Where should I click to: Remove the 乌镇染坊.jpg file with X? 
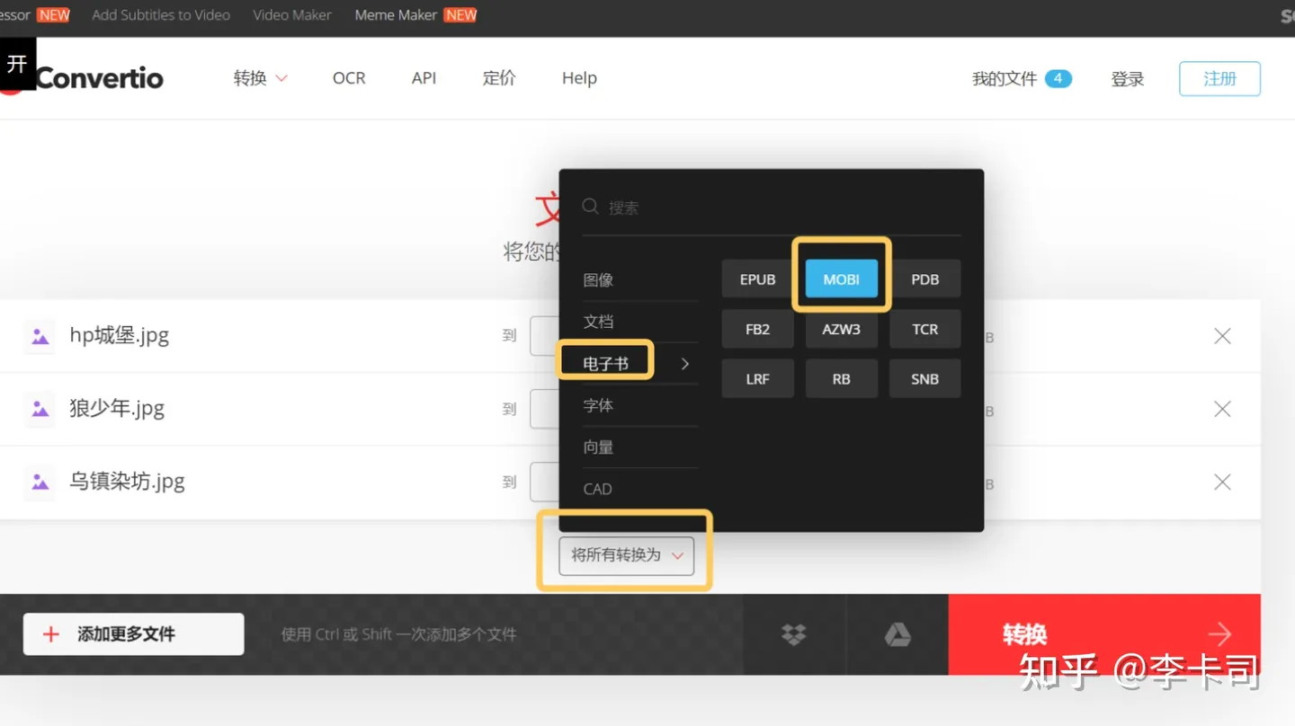1222,483
